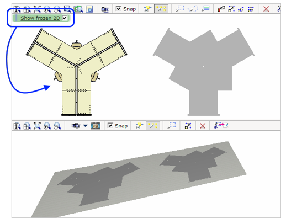This screenshot has height=224, width=286.
Task: Click the highlighted multi-select tool in the top toolbar
Action: point(161,9)
